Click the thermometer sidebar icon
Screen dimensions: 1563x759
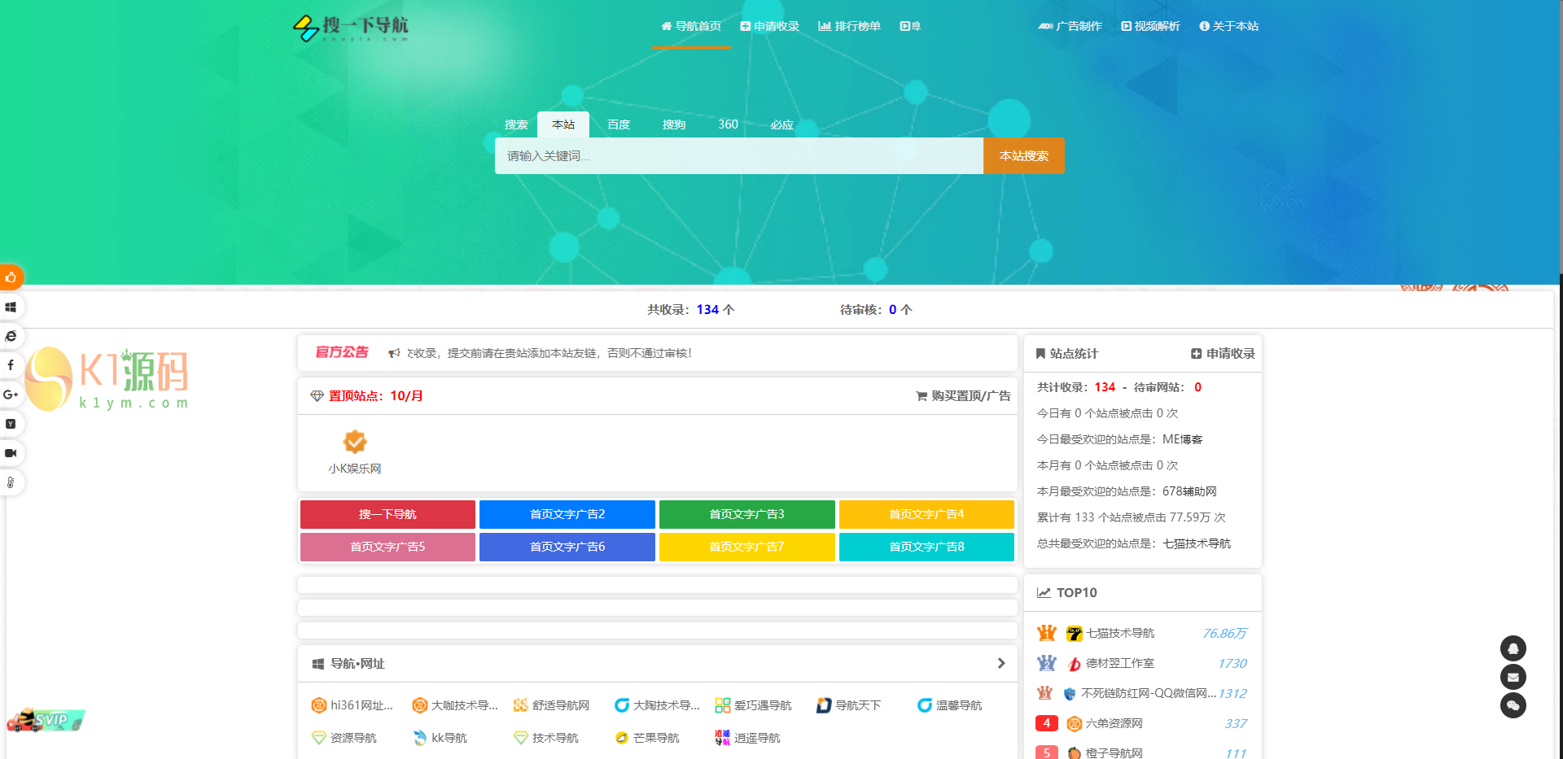coord(11,482)
